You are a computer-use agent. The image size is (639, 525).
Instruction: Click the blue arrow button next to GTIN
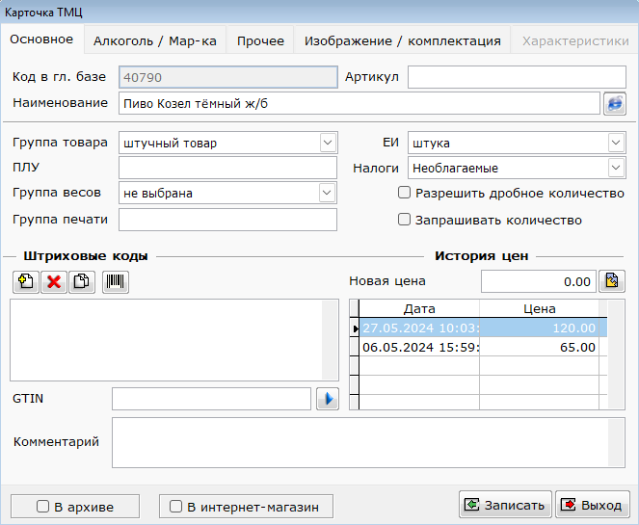(x=328, y=399)
